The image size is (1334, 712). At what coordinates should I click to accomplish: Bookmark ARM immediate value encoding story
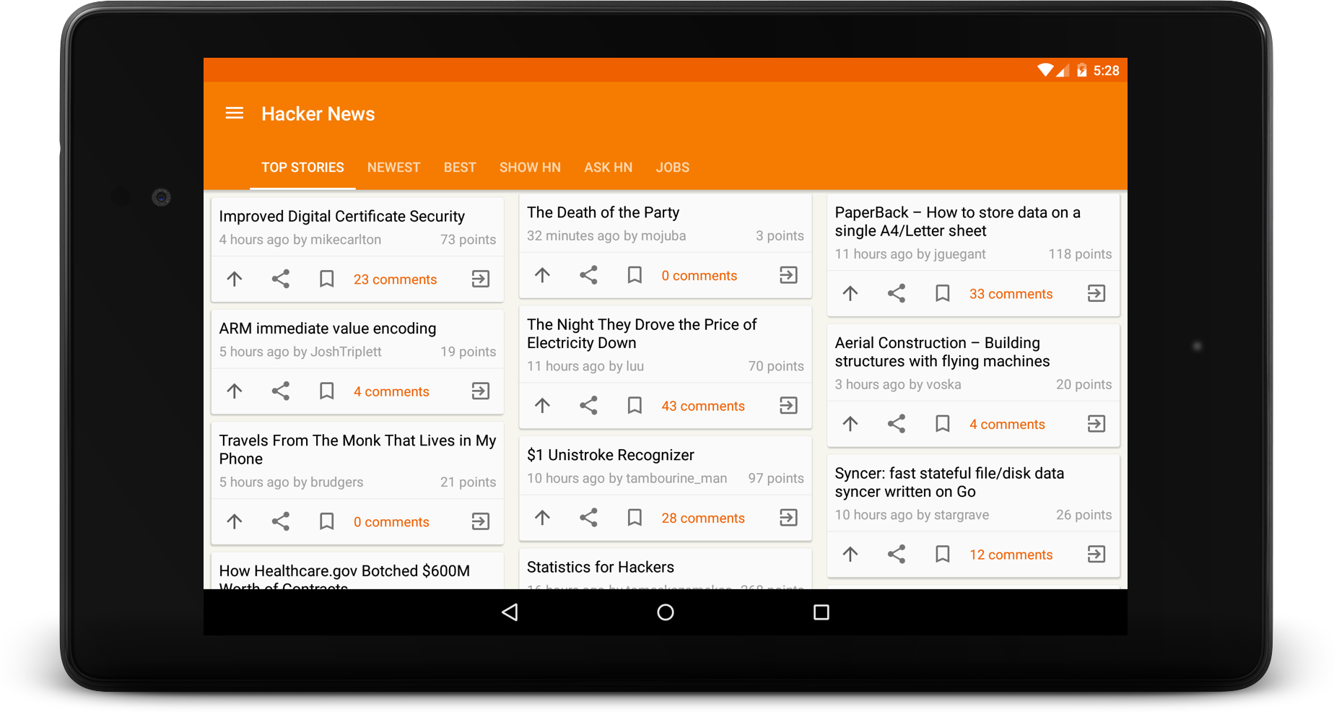click(x=327, y=391)
